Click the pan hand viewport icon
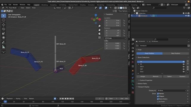This screenshot has width=191, height=107. point(99,30)
